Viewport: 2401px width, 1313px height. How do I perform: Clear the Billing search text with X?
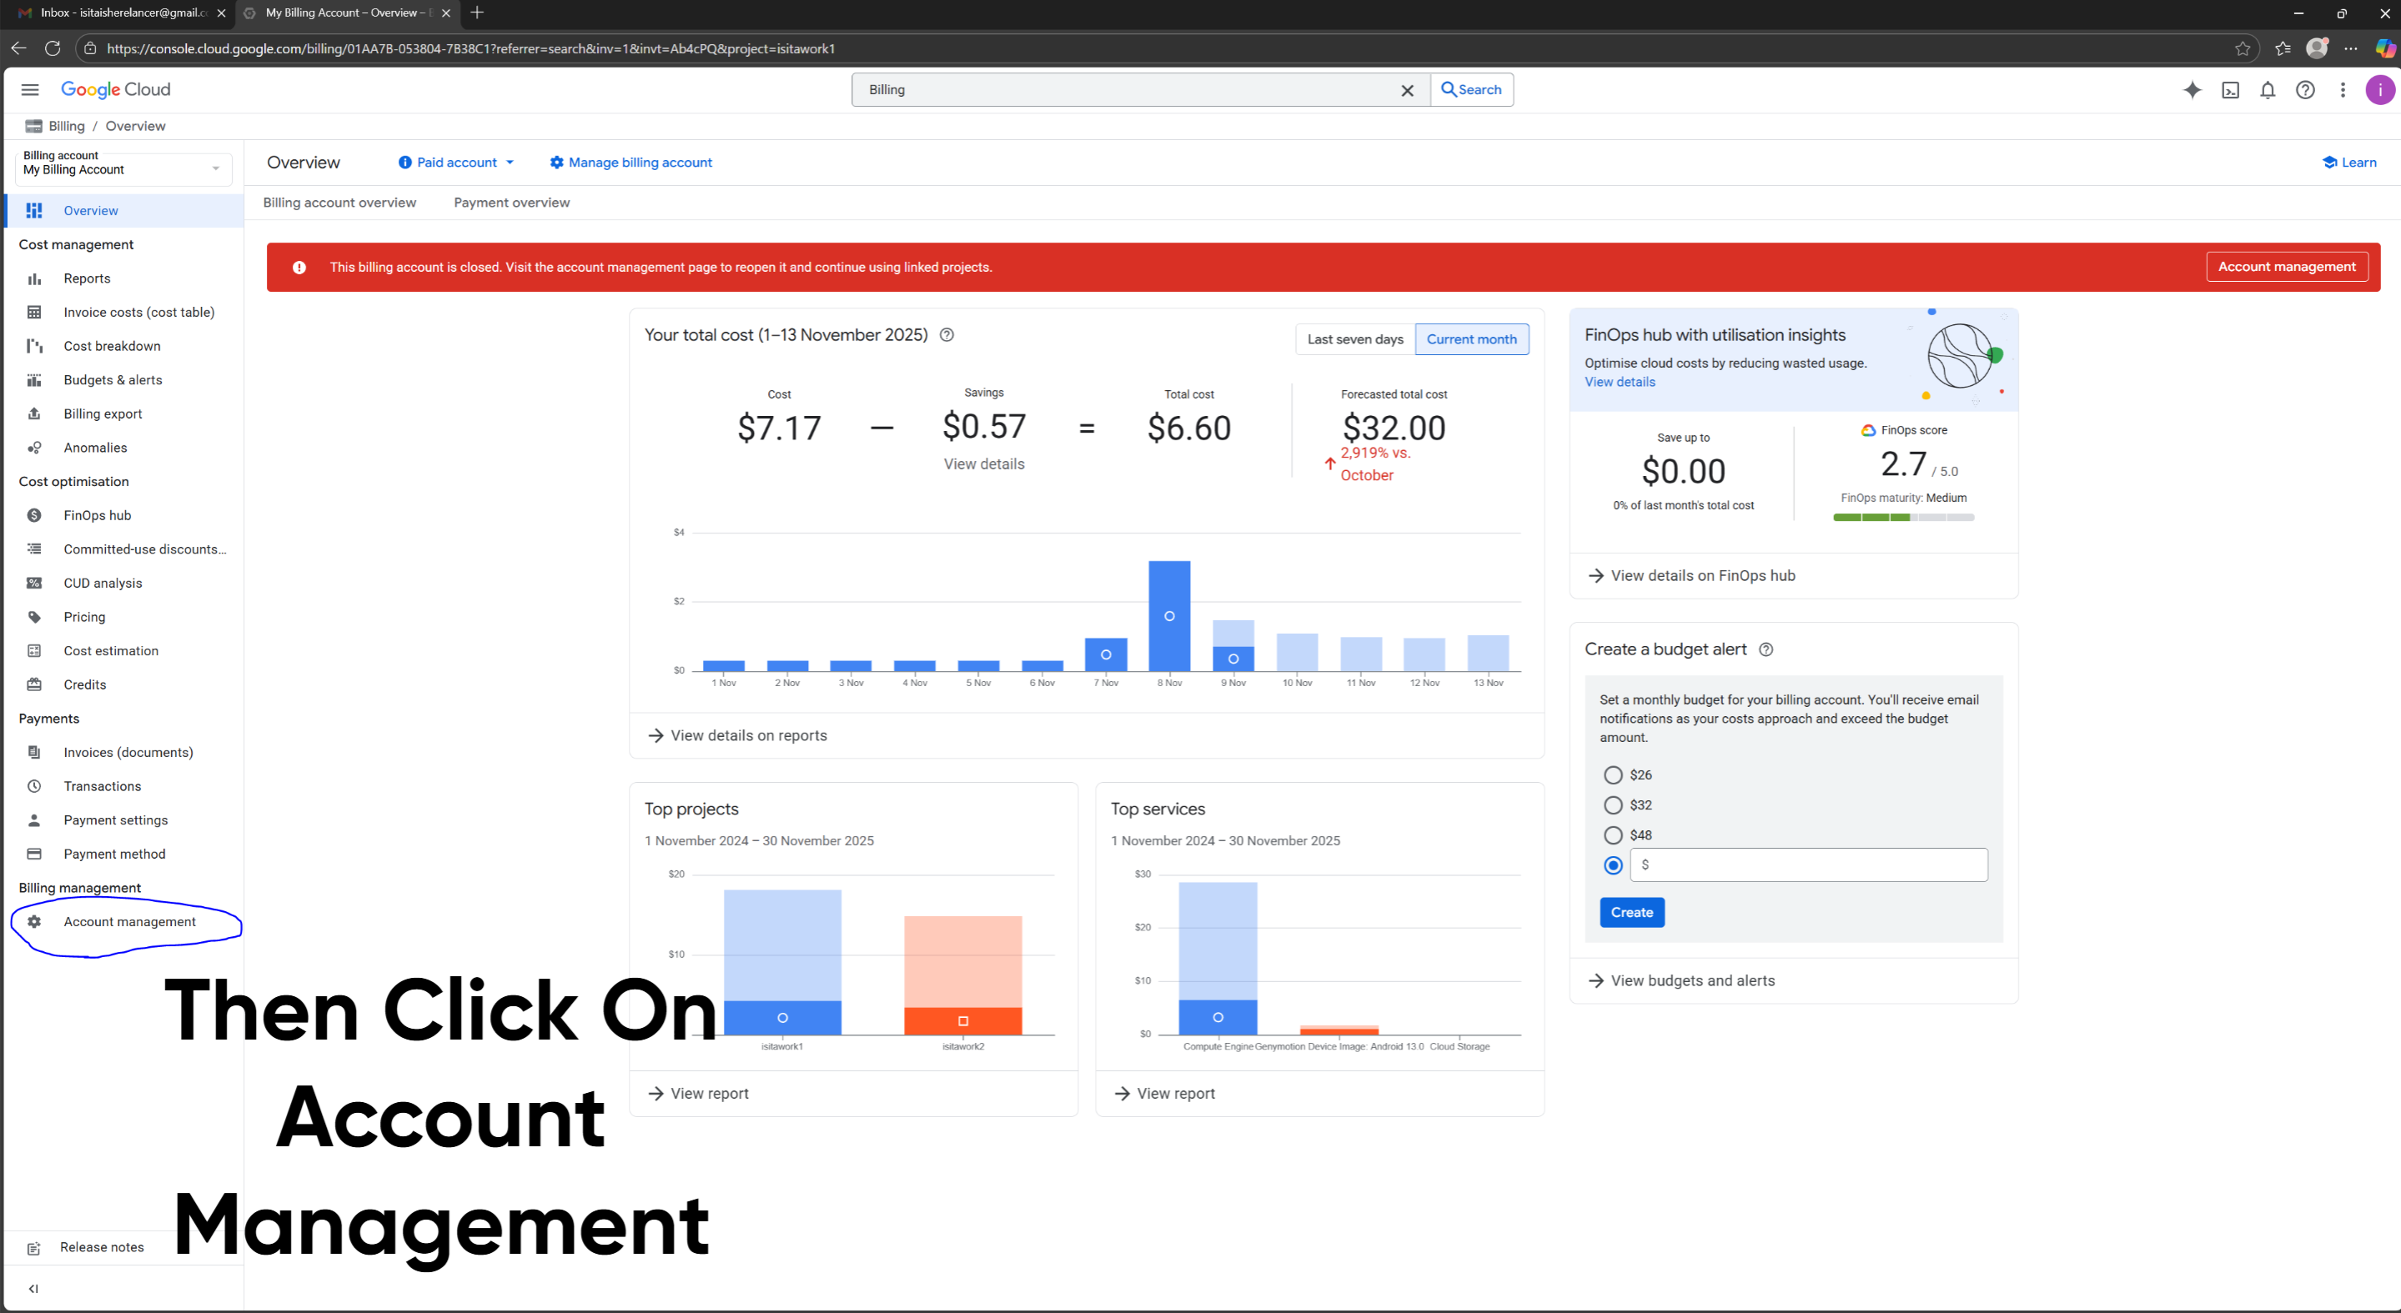pos(1408,89)
